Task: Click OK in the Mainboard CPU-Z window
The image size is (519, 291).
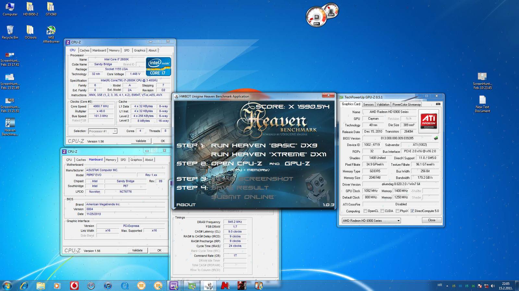Action: (159, 250)
